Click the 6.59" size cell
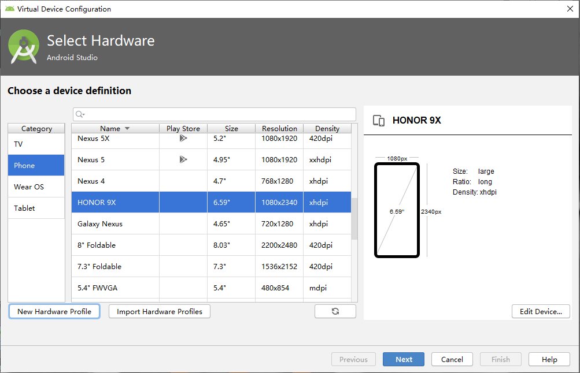 coord(231,203)
